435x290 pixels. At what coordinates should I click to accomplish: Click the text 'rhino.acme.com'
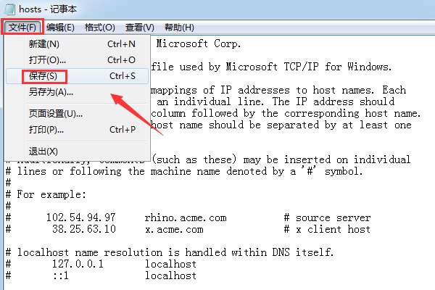click(186, 217)
